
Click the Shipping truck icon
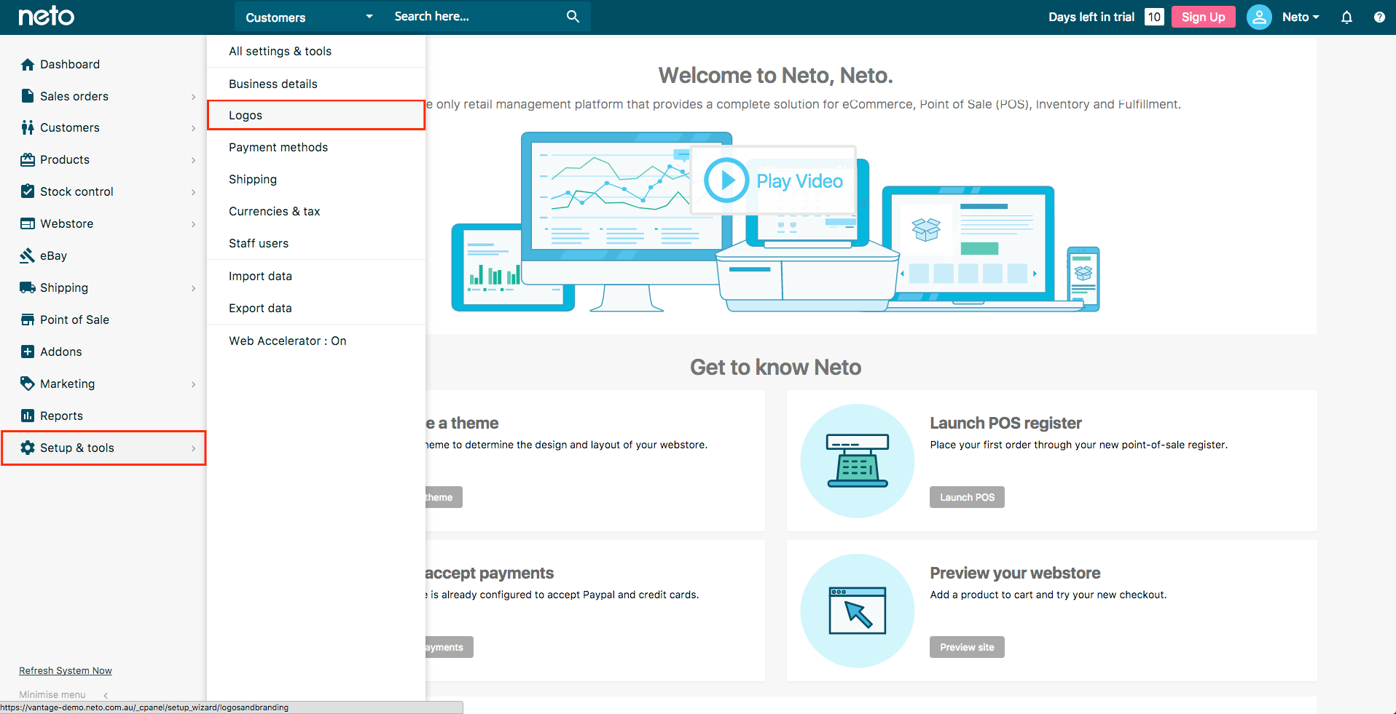28,287
